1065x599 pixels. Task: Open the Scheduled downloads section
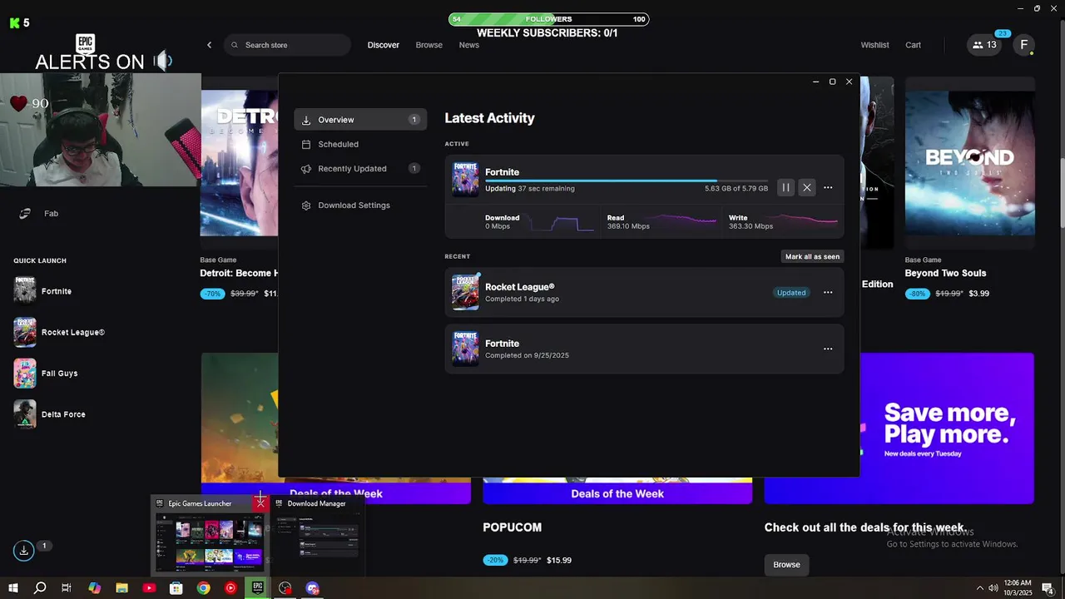pyautogui.click(x=360, y=144)
